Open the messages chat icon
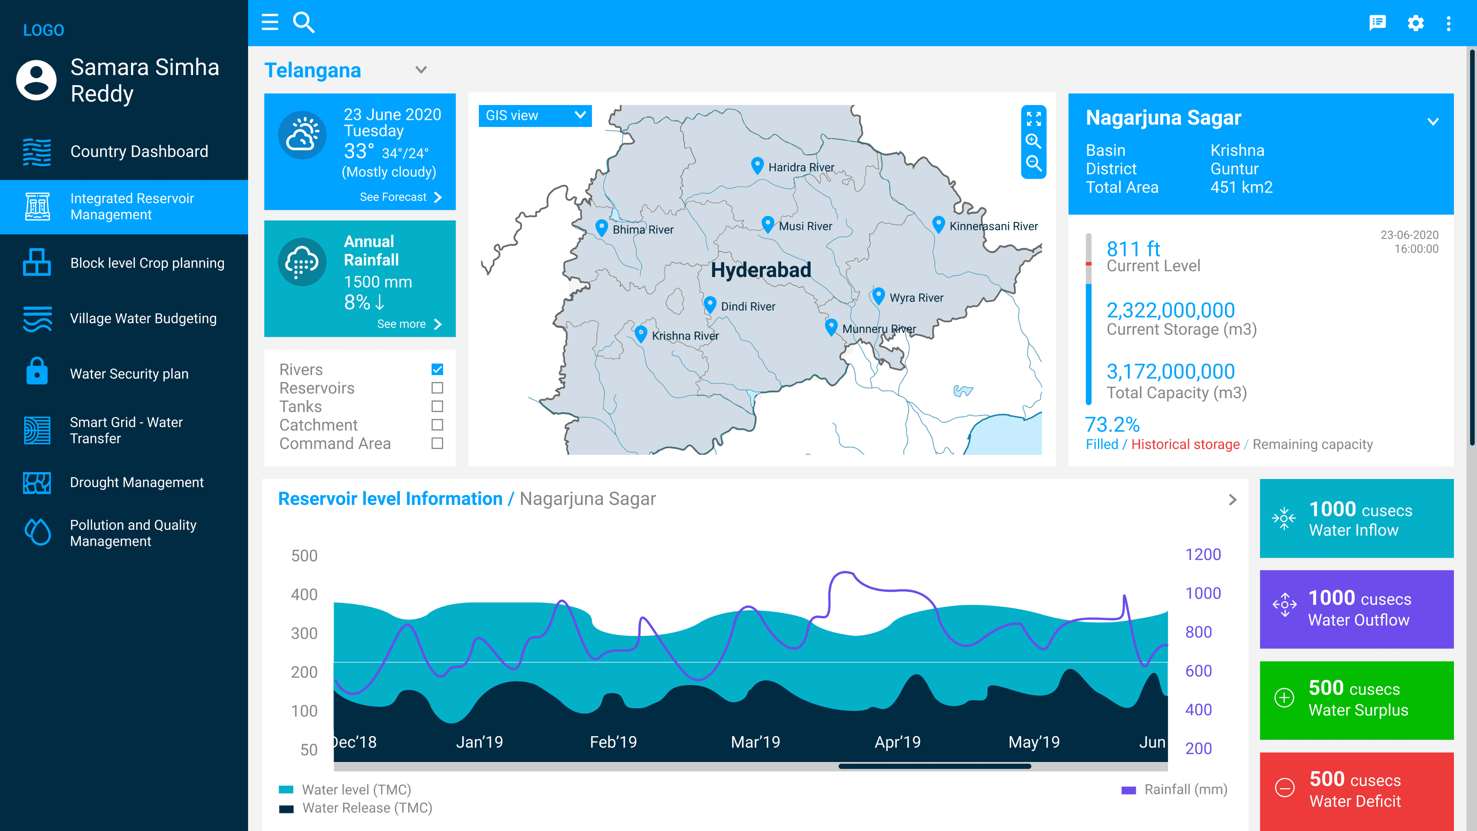Screen dimensions: 1477x831 click(x=1377, y=23)
